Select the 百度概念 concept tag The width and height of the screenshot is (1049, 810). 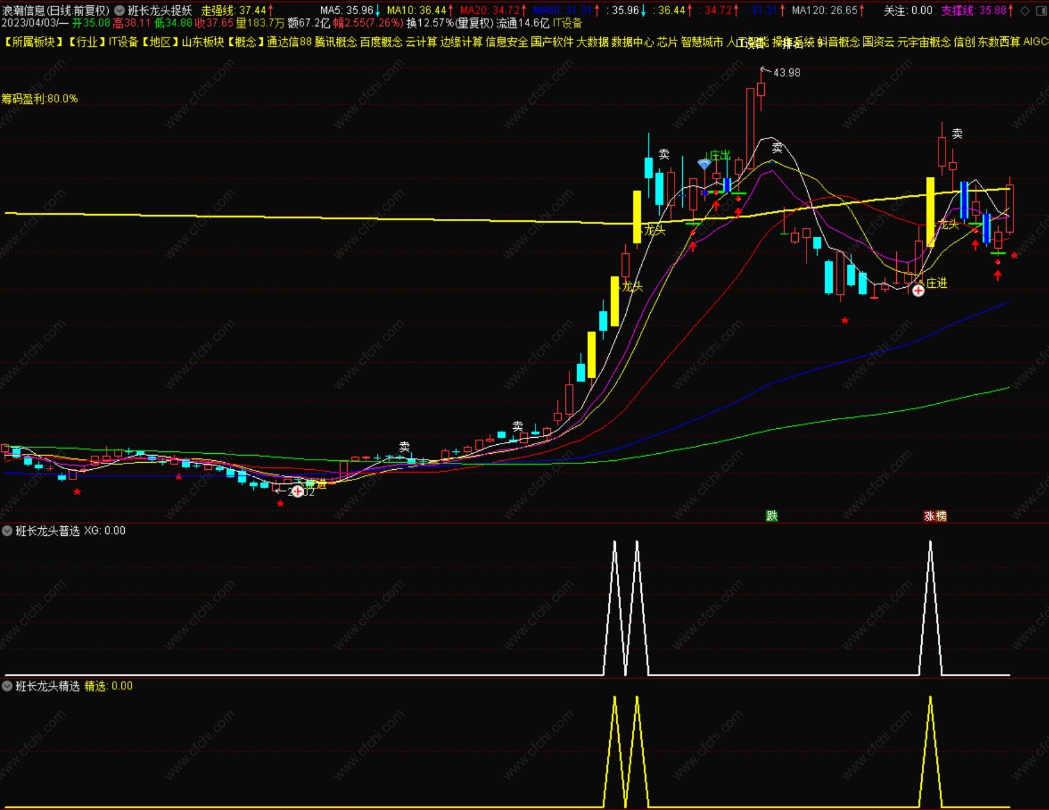pyautogui.click(x=381, y=42)
